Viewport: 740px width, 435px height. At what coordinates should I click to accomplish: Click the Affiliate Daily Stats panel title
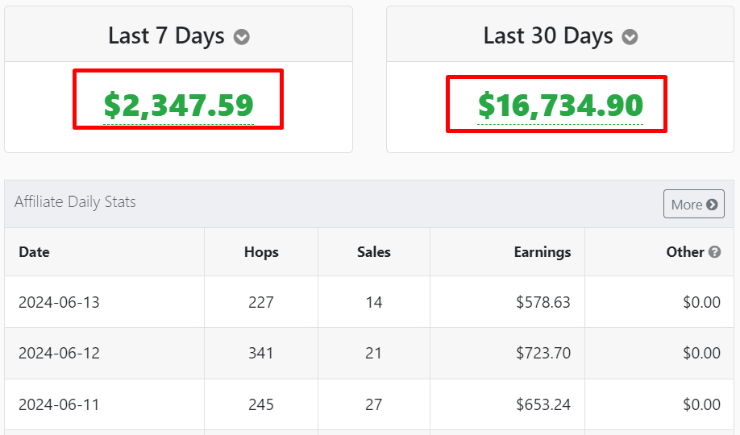(75, 202)
